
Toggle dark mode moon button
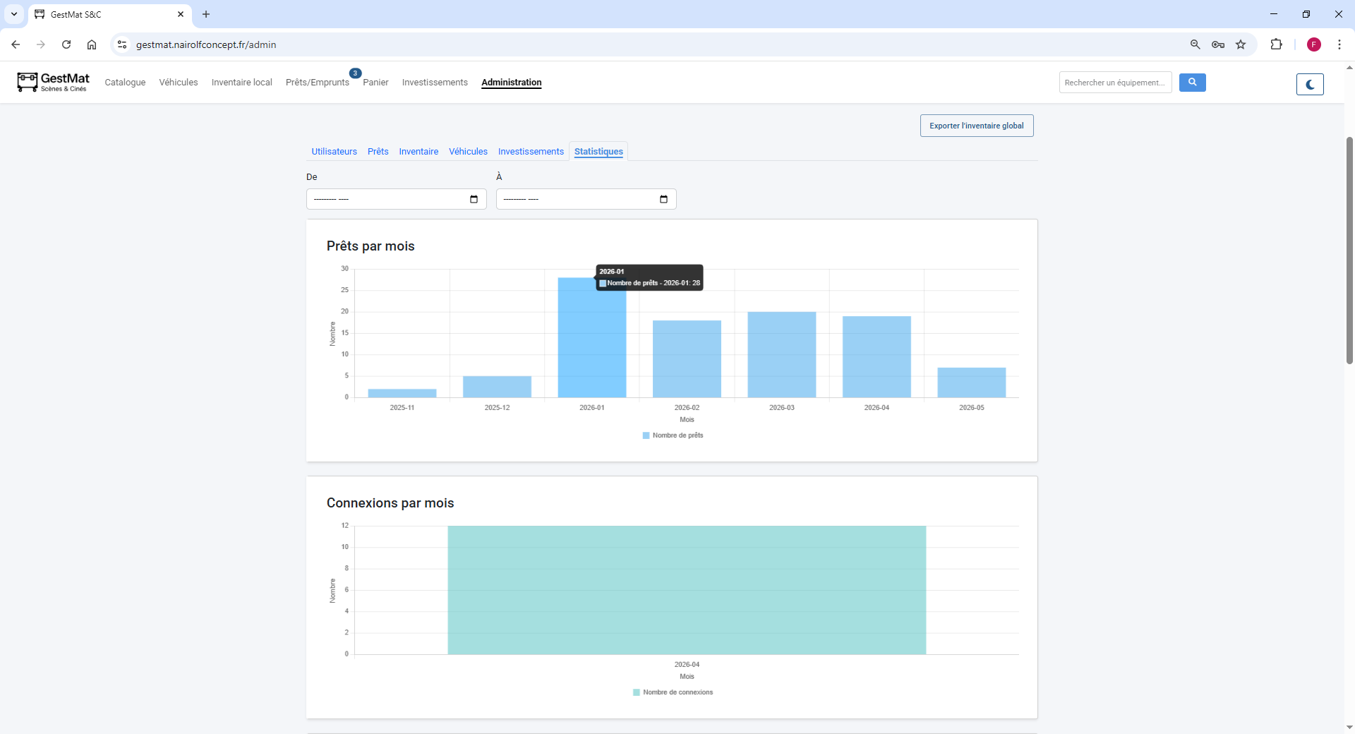[1310, 84]
